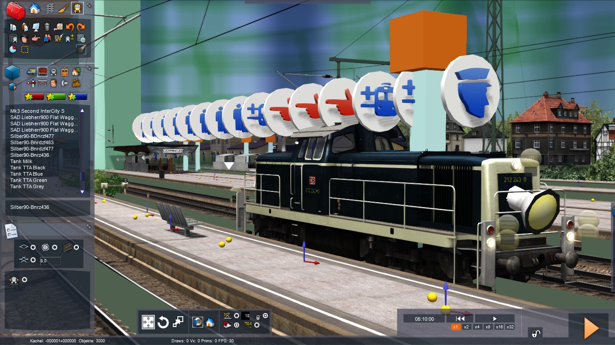The height and width of the screenshot is (345, 615).
Task: Toggle the flashlight icon in the toolbox
Action: 81,49
